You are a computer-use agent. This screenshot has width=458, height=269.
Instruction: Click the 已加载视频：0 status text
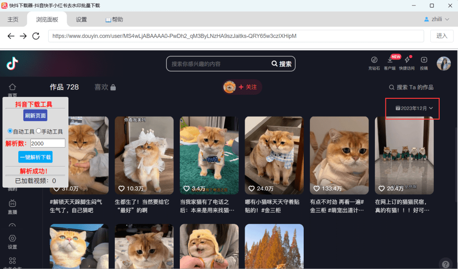(x=35, y=181)
